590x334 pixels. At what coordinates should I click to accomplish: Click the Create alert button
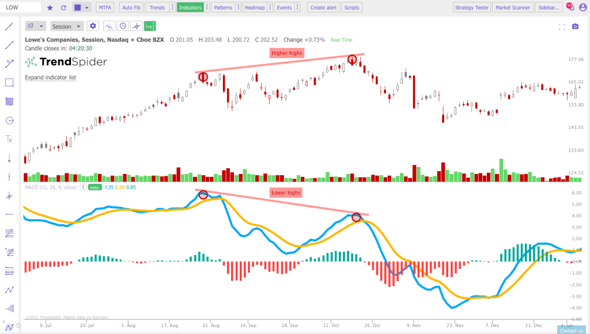323,7
